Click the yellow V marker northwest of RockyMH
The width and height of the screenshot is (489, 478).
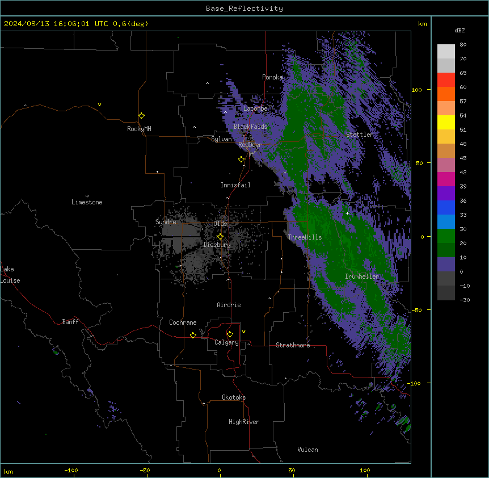(99, 104)
